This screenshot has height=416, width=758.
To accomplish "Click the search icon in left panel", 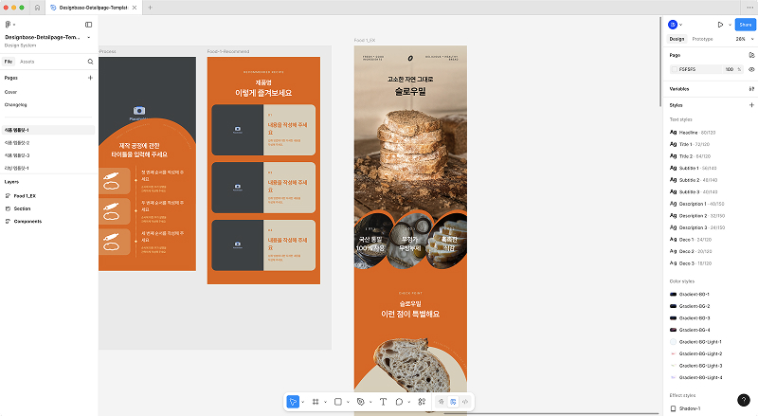I will pos(90,62).
